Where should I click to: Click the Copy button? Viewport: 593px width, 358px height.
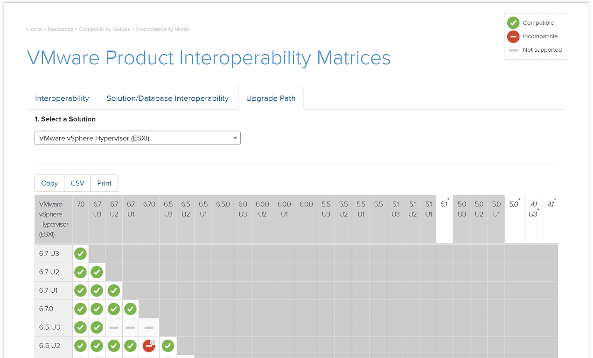(x=49, y=183)
